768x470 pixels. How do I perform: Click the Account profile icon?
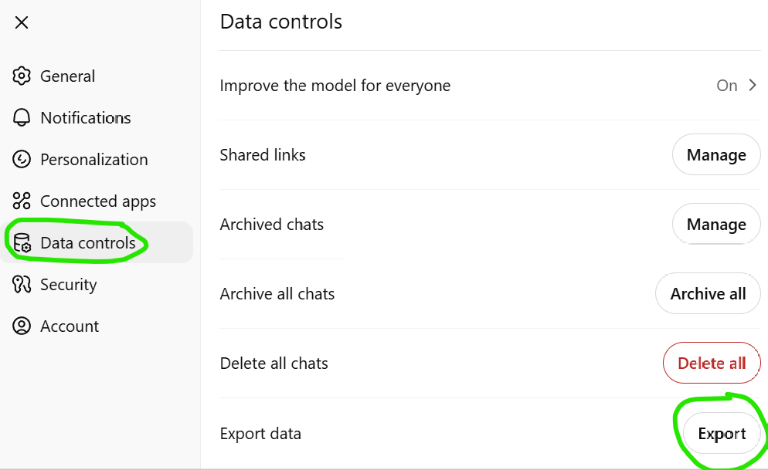pyautogui.click(x=22, y=326)
